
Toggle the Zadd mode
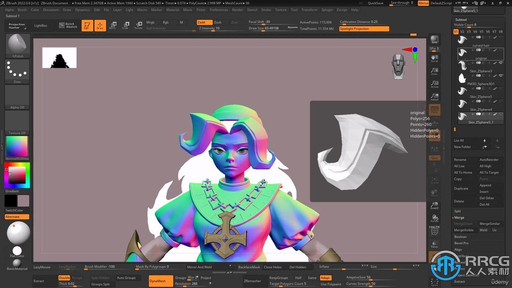tap(204, 22)
